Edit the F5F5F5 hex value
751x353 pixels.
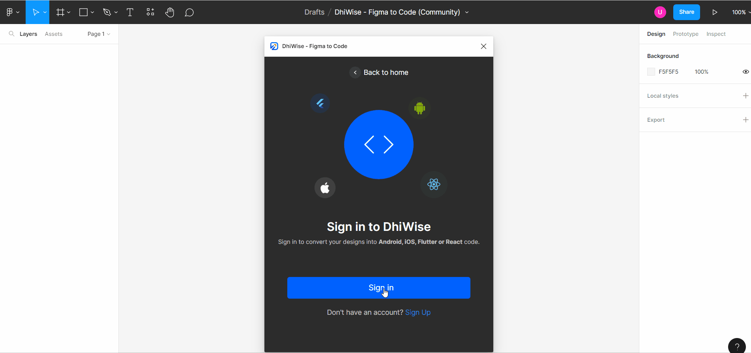pyautogui.click(x=669, y=72)
